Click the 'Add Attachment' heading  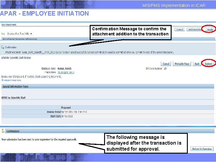[x=9, y=25]
